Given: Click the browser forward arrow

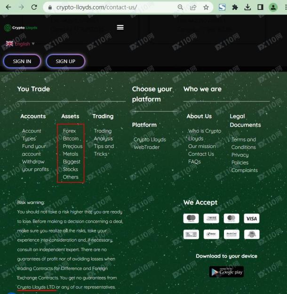Looking at the screenshot, I should (21, 7).
